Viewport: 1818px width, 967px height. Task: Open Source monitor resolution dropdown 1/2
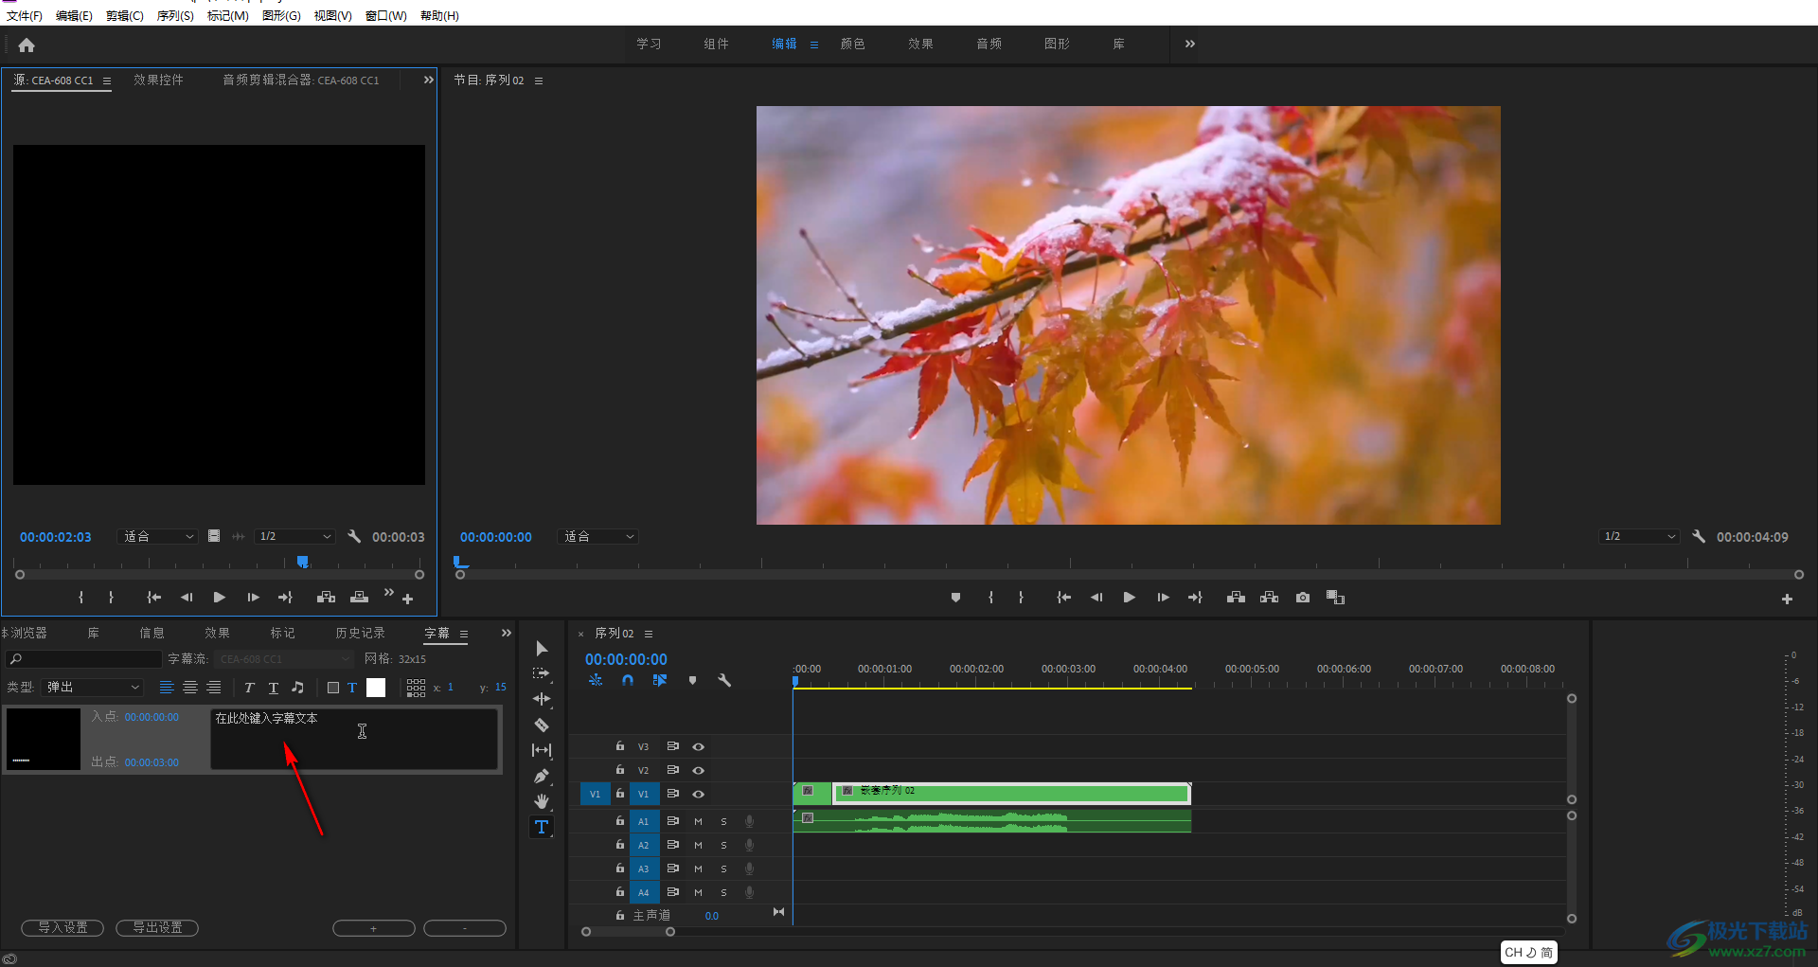[x=294, y=536]
